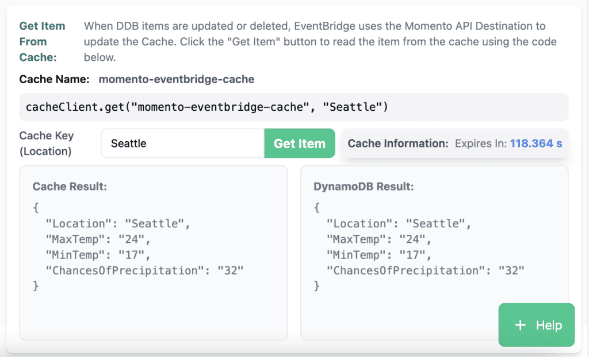
Task: Click the Cache Name label
Action: (x=55, y=79)
